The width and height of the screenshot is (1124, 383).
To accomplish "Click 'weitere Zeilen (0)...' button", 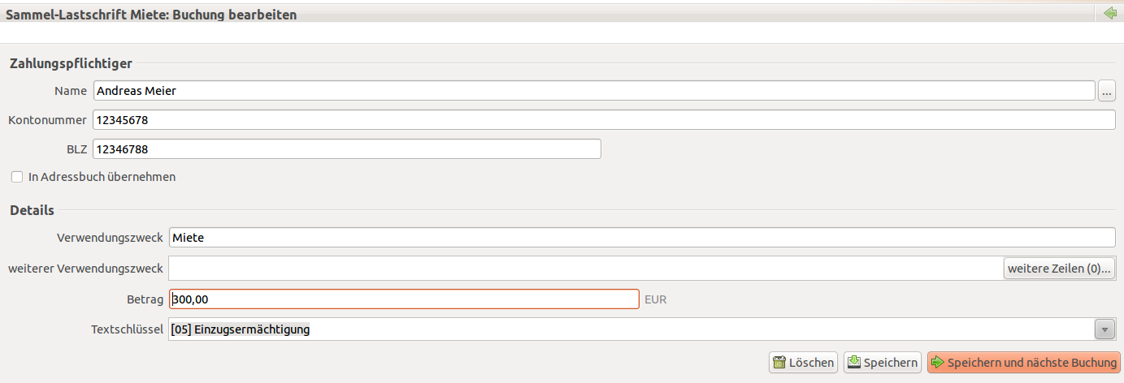I will click(1059, 268).
